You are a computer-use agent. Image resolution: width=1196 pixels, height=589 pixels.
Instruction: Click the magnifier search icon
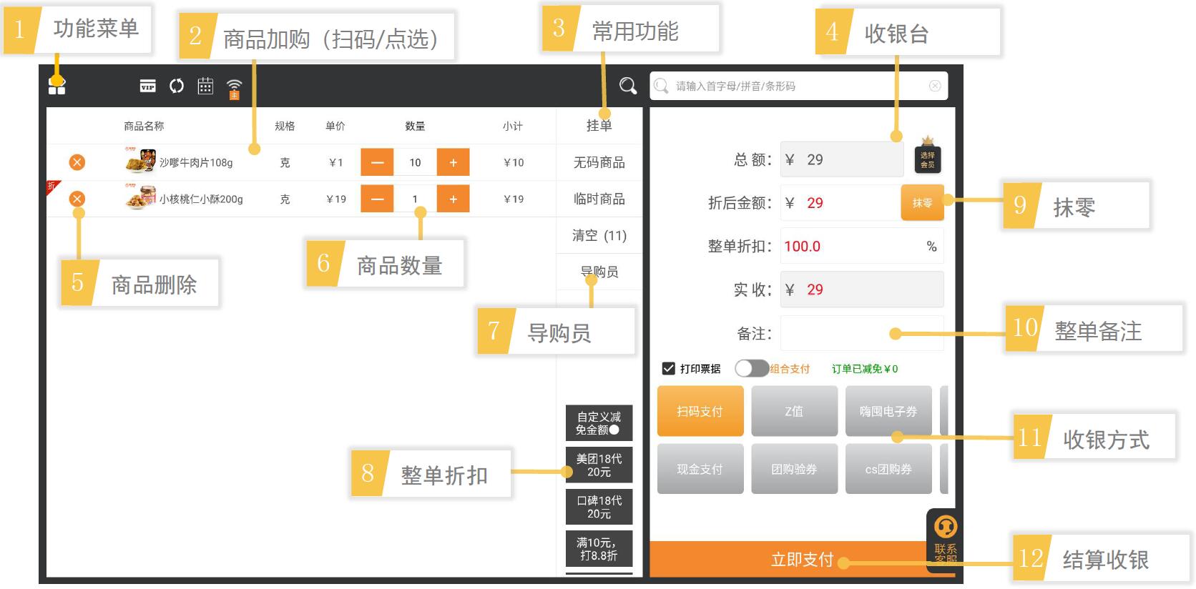627,86
